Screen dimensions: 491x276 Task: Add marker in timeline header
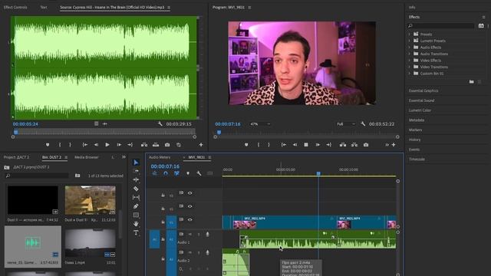point(188,173)
